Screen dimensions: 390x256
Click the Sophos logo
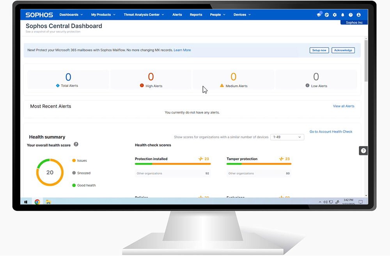[x=39, y=15]
